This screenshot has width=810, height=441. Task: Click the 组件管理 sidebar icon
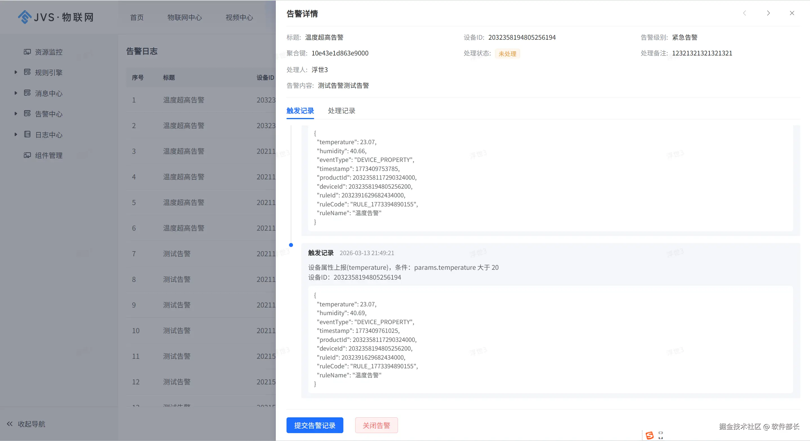27,155
